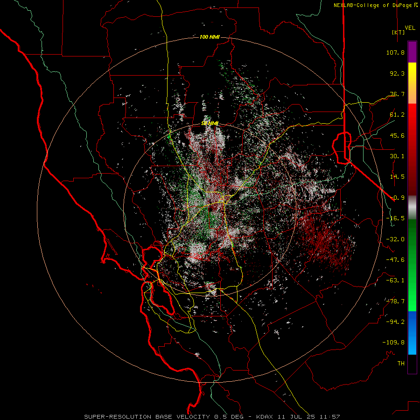Click the -109.8 velocity scale value
Viewport: 420px width, 420px height.
393,343
